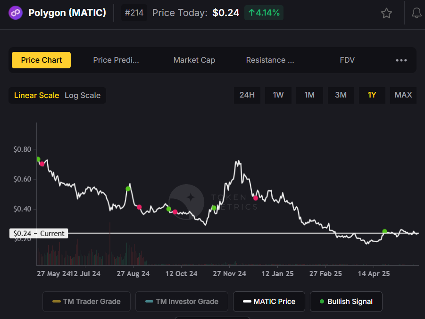Open price alerts via bell icon
This screenshot has height=319, width=425.
(x=417, y=13)
